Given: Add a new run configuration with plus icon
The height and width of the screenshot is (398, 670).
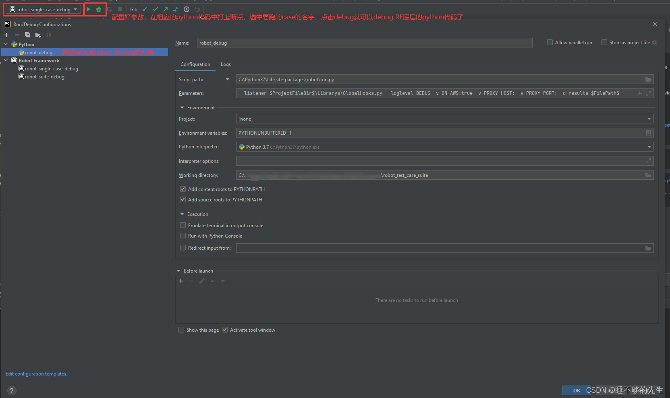Looking at the screenshot, I should [x=6, y=35].
